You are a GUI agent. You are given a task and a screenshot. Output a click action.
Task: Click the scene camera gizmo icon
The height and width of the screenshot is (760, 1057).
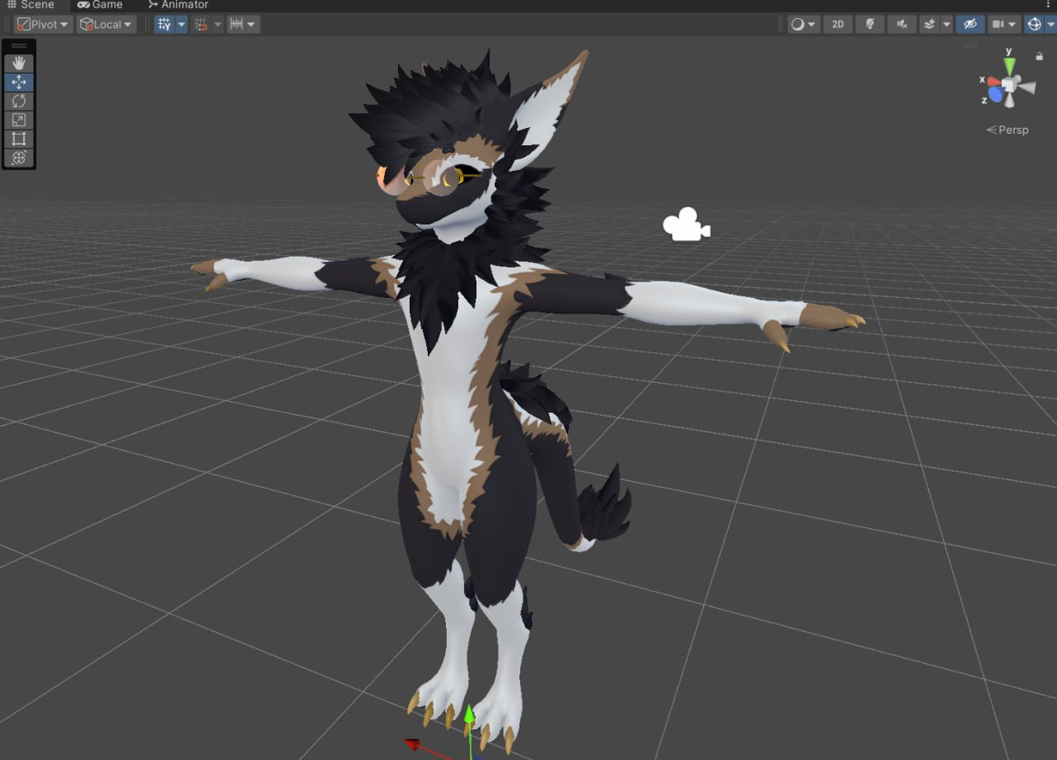coord(686,225)
